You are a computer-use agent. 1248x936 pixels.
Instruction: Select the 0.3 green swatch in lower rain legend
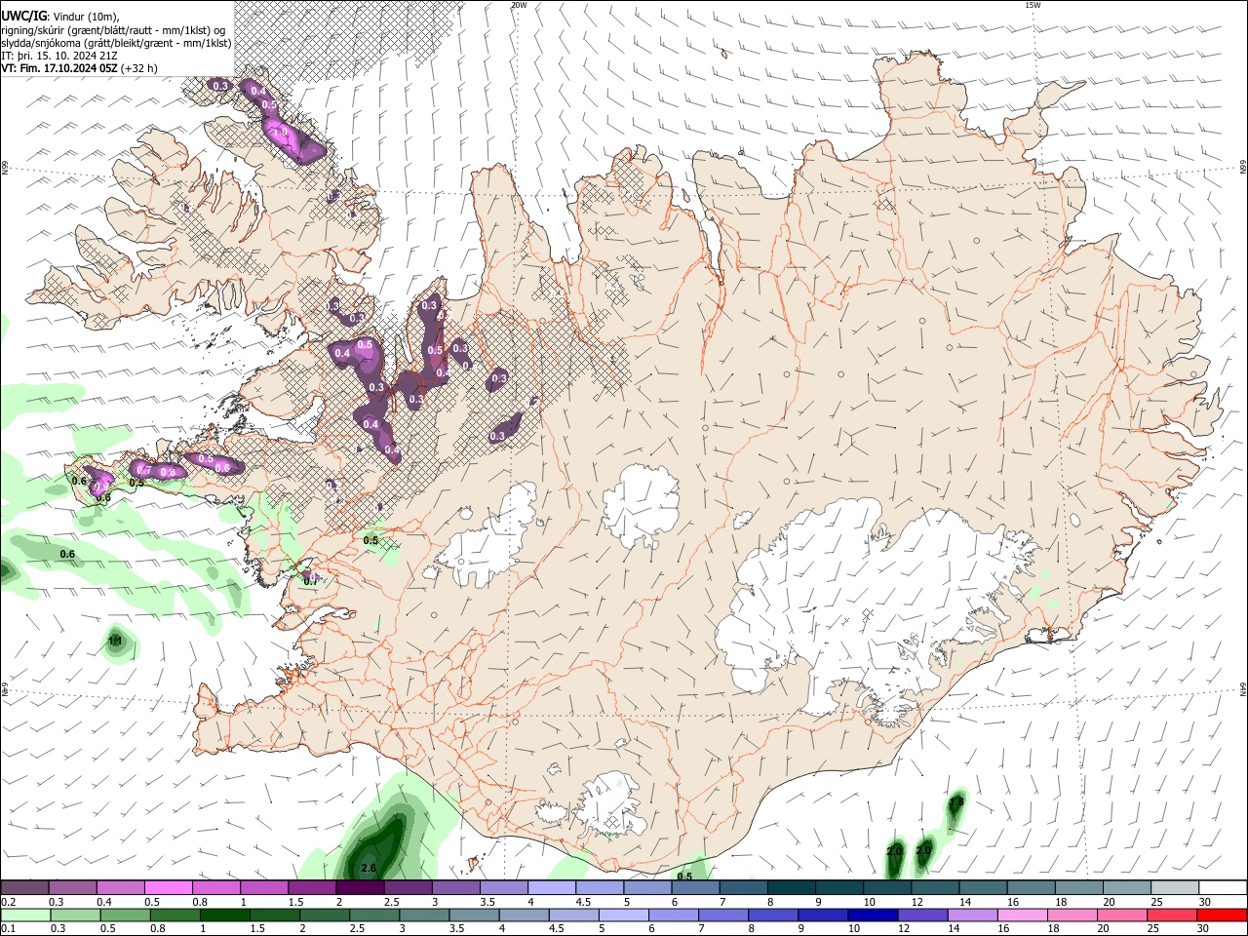click(75, 915)
